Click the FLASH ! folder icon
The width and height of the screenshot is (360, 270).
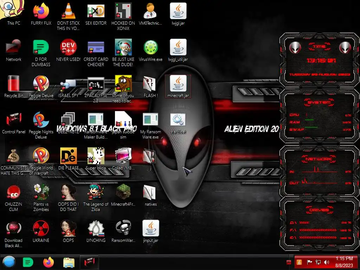coord(150,86)
